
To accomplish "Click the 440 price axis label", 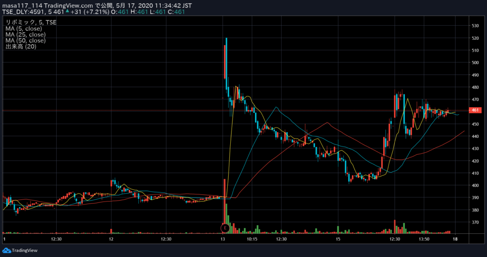I will (475, 136).
